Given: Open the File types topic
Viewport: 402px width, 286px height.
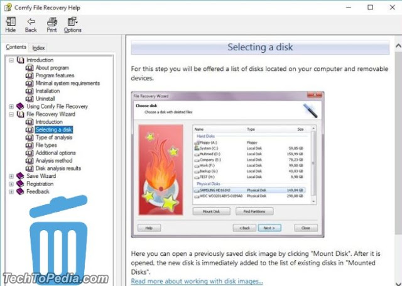Looking at the screenshot, I should click(46, 145).
